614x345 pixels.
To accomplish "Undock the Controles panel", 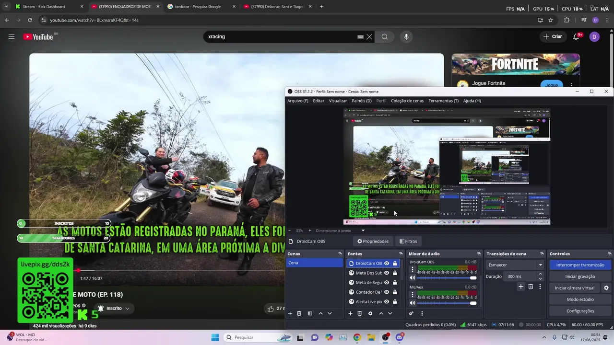I will [610, 253].
